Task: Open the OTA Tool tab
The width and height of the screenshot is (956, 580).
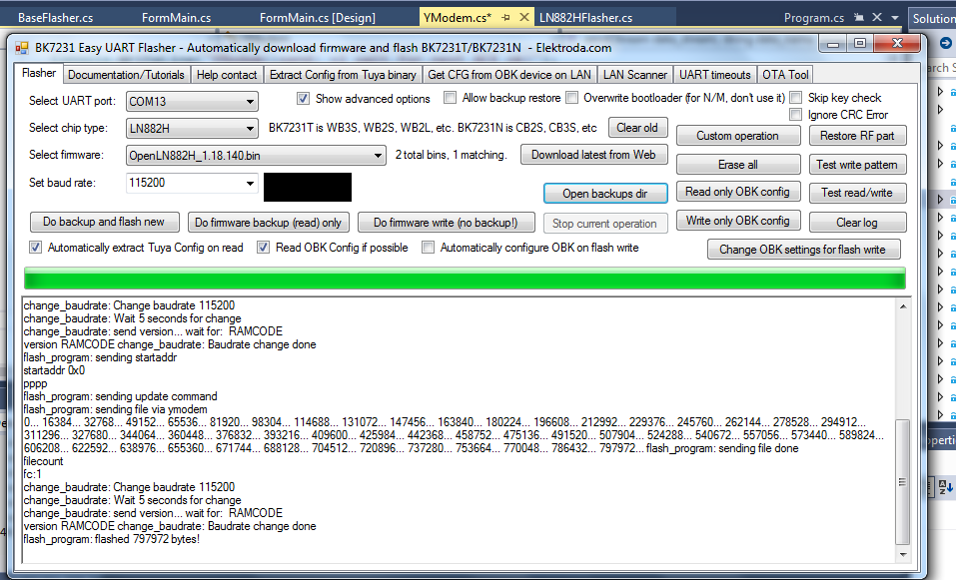Action: tap(785, 75)
